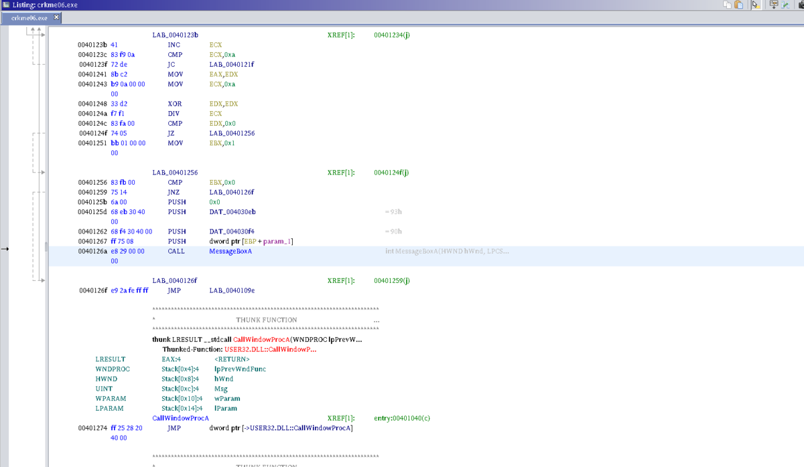Click the Copy icon in listing toolbar
The image size is (804, 467).
(x=727, y=5)
